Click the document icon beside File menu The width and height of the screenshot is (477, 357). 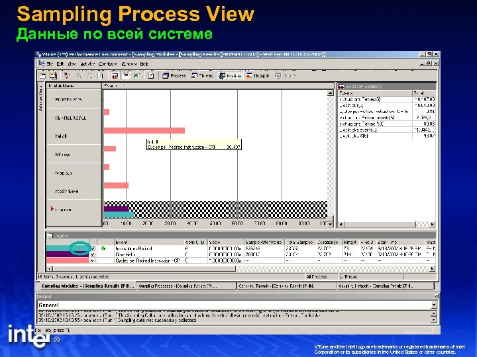click(42, 63)
